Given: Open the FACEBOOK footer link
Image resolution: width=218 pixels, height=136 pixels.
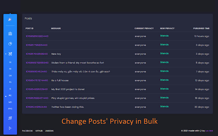Looking at the screenshot, I should [27, 131].
